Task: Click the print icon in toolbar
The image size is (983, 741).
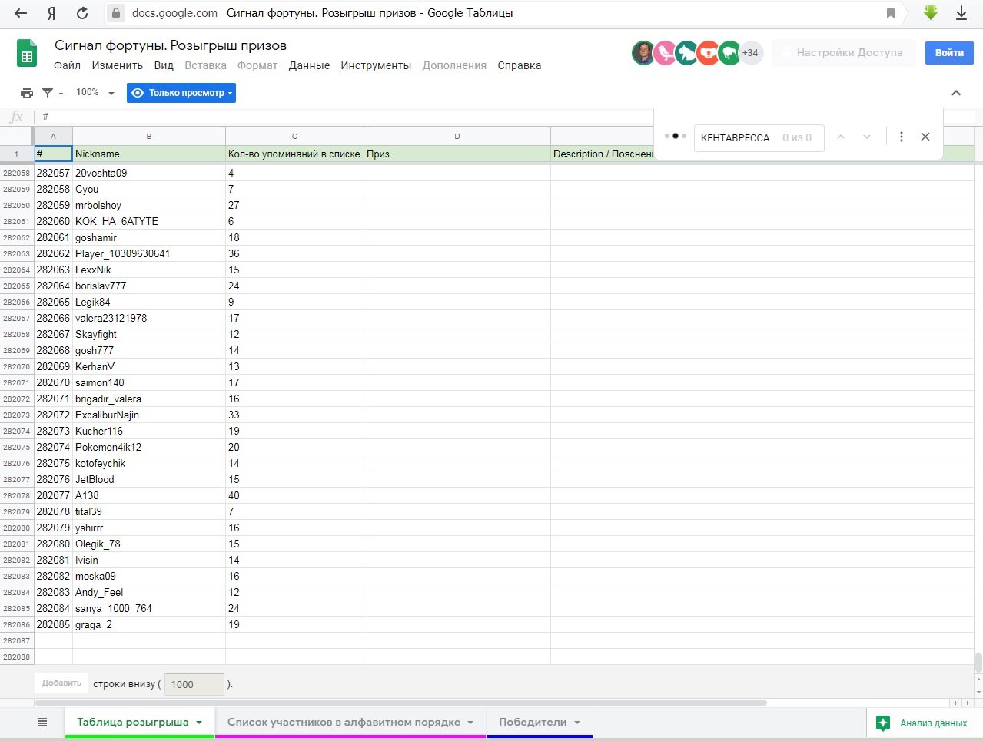Action: point(27,93)
